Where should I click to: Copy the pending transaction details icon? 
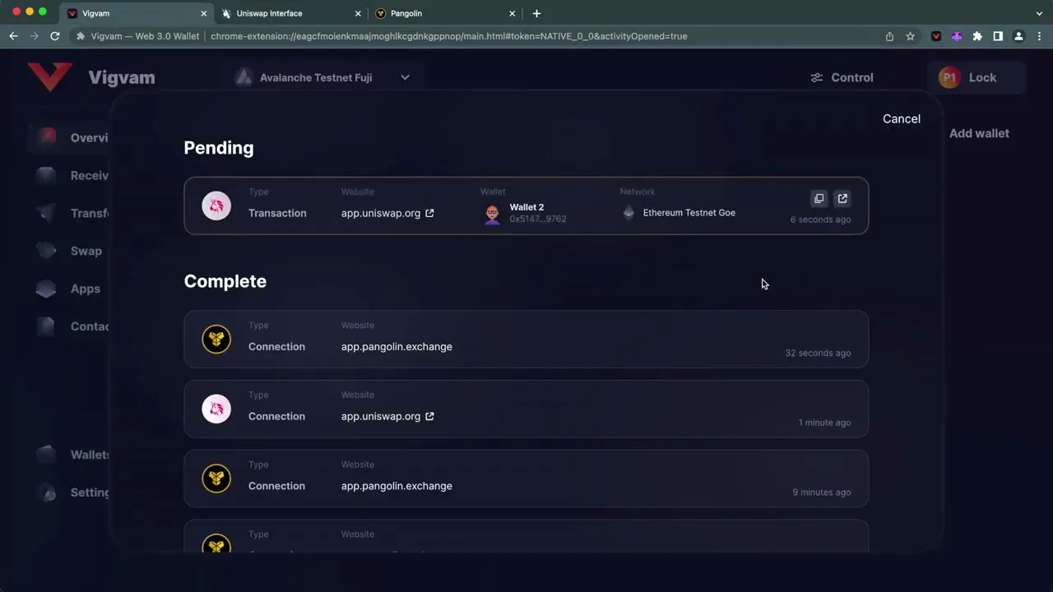[819, 198]
